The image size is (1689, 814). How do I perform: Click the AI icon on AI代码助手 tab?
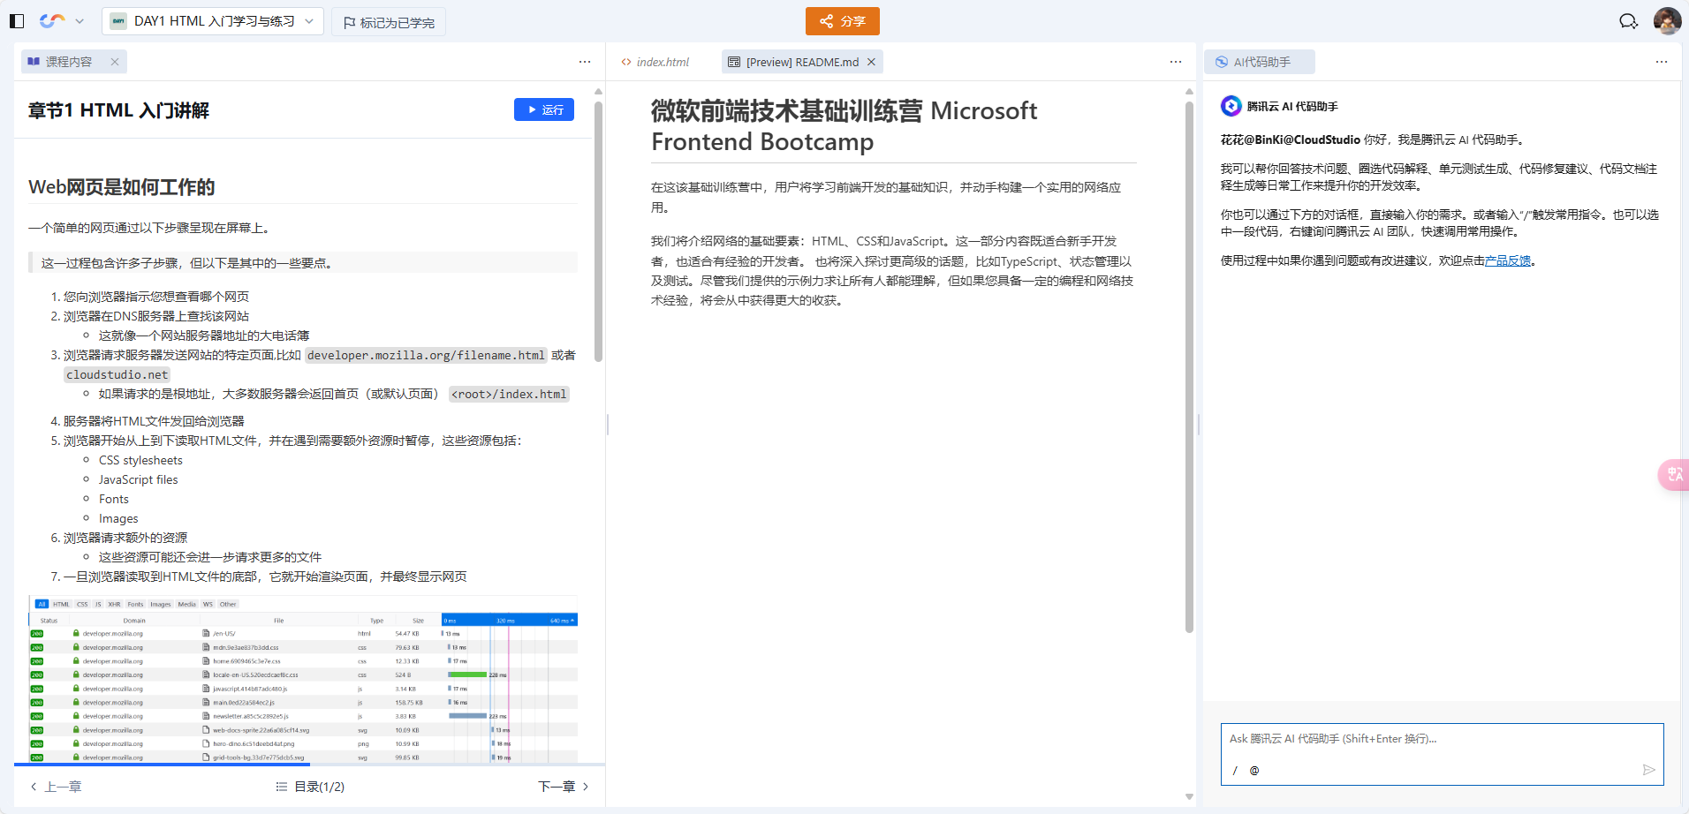1222,62
